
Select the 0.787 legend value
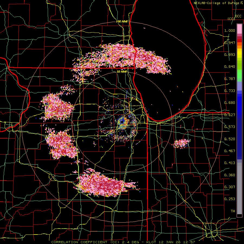point(230,79)
